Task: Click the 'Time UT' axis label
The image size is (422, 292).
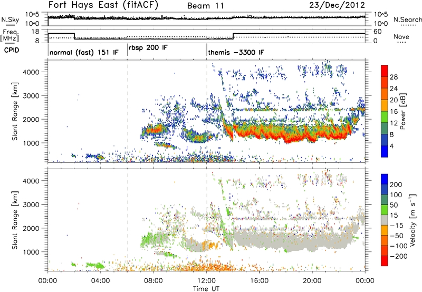Action: pyautogui.click(x=206, y=289)
